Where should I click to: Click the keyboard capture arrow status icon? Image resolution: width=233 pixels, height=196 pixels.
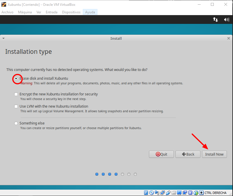coord(201,193)
